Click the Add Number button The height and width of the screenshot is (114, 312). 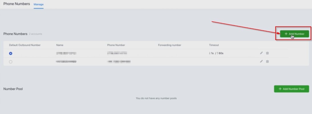click(295, 34)
